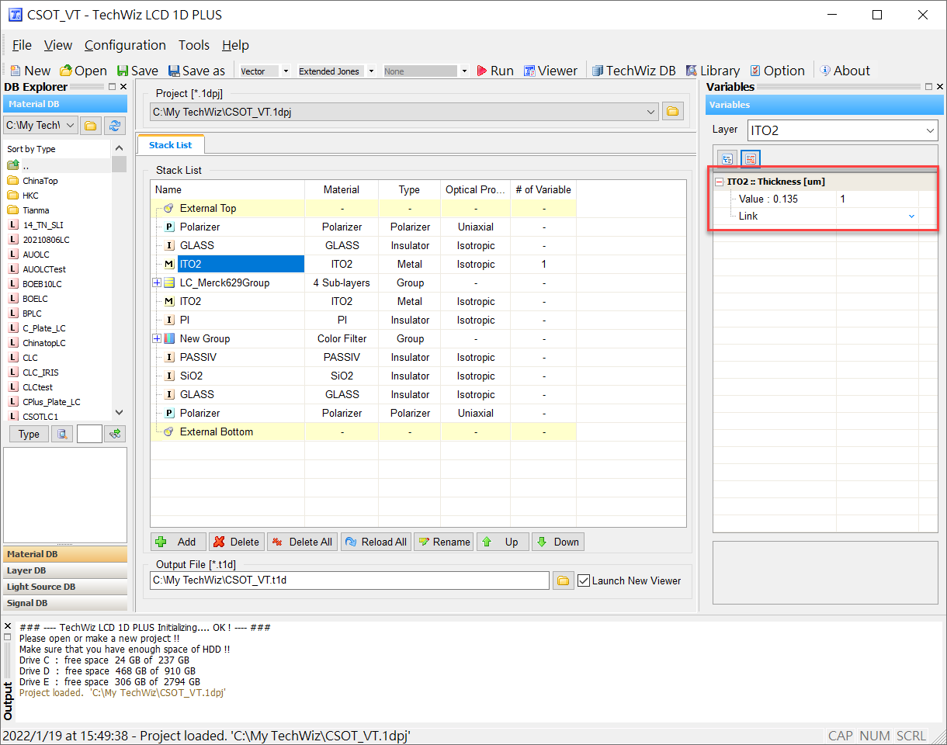947x745 pixels.
Task: Browse for project file folder icon
Action: pos(672,112)
